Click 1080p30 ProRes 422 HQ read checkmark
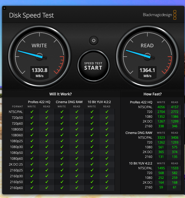The width and height of the screenshot is (185, 198). point(47,147)
